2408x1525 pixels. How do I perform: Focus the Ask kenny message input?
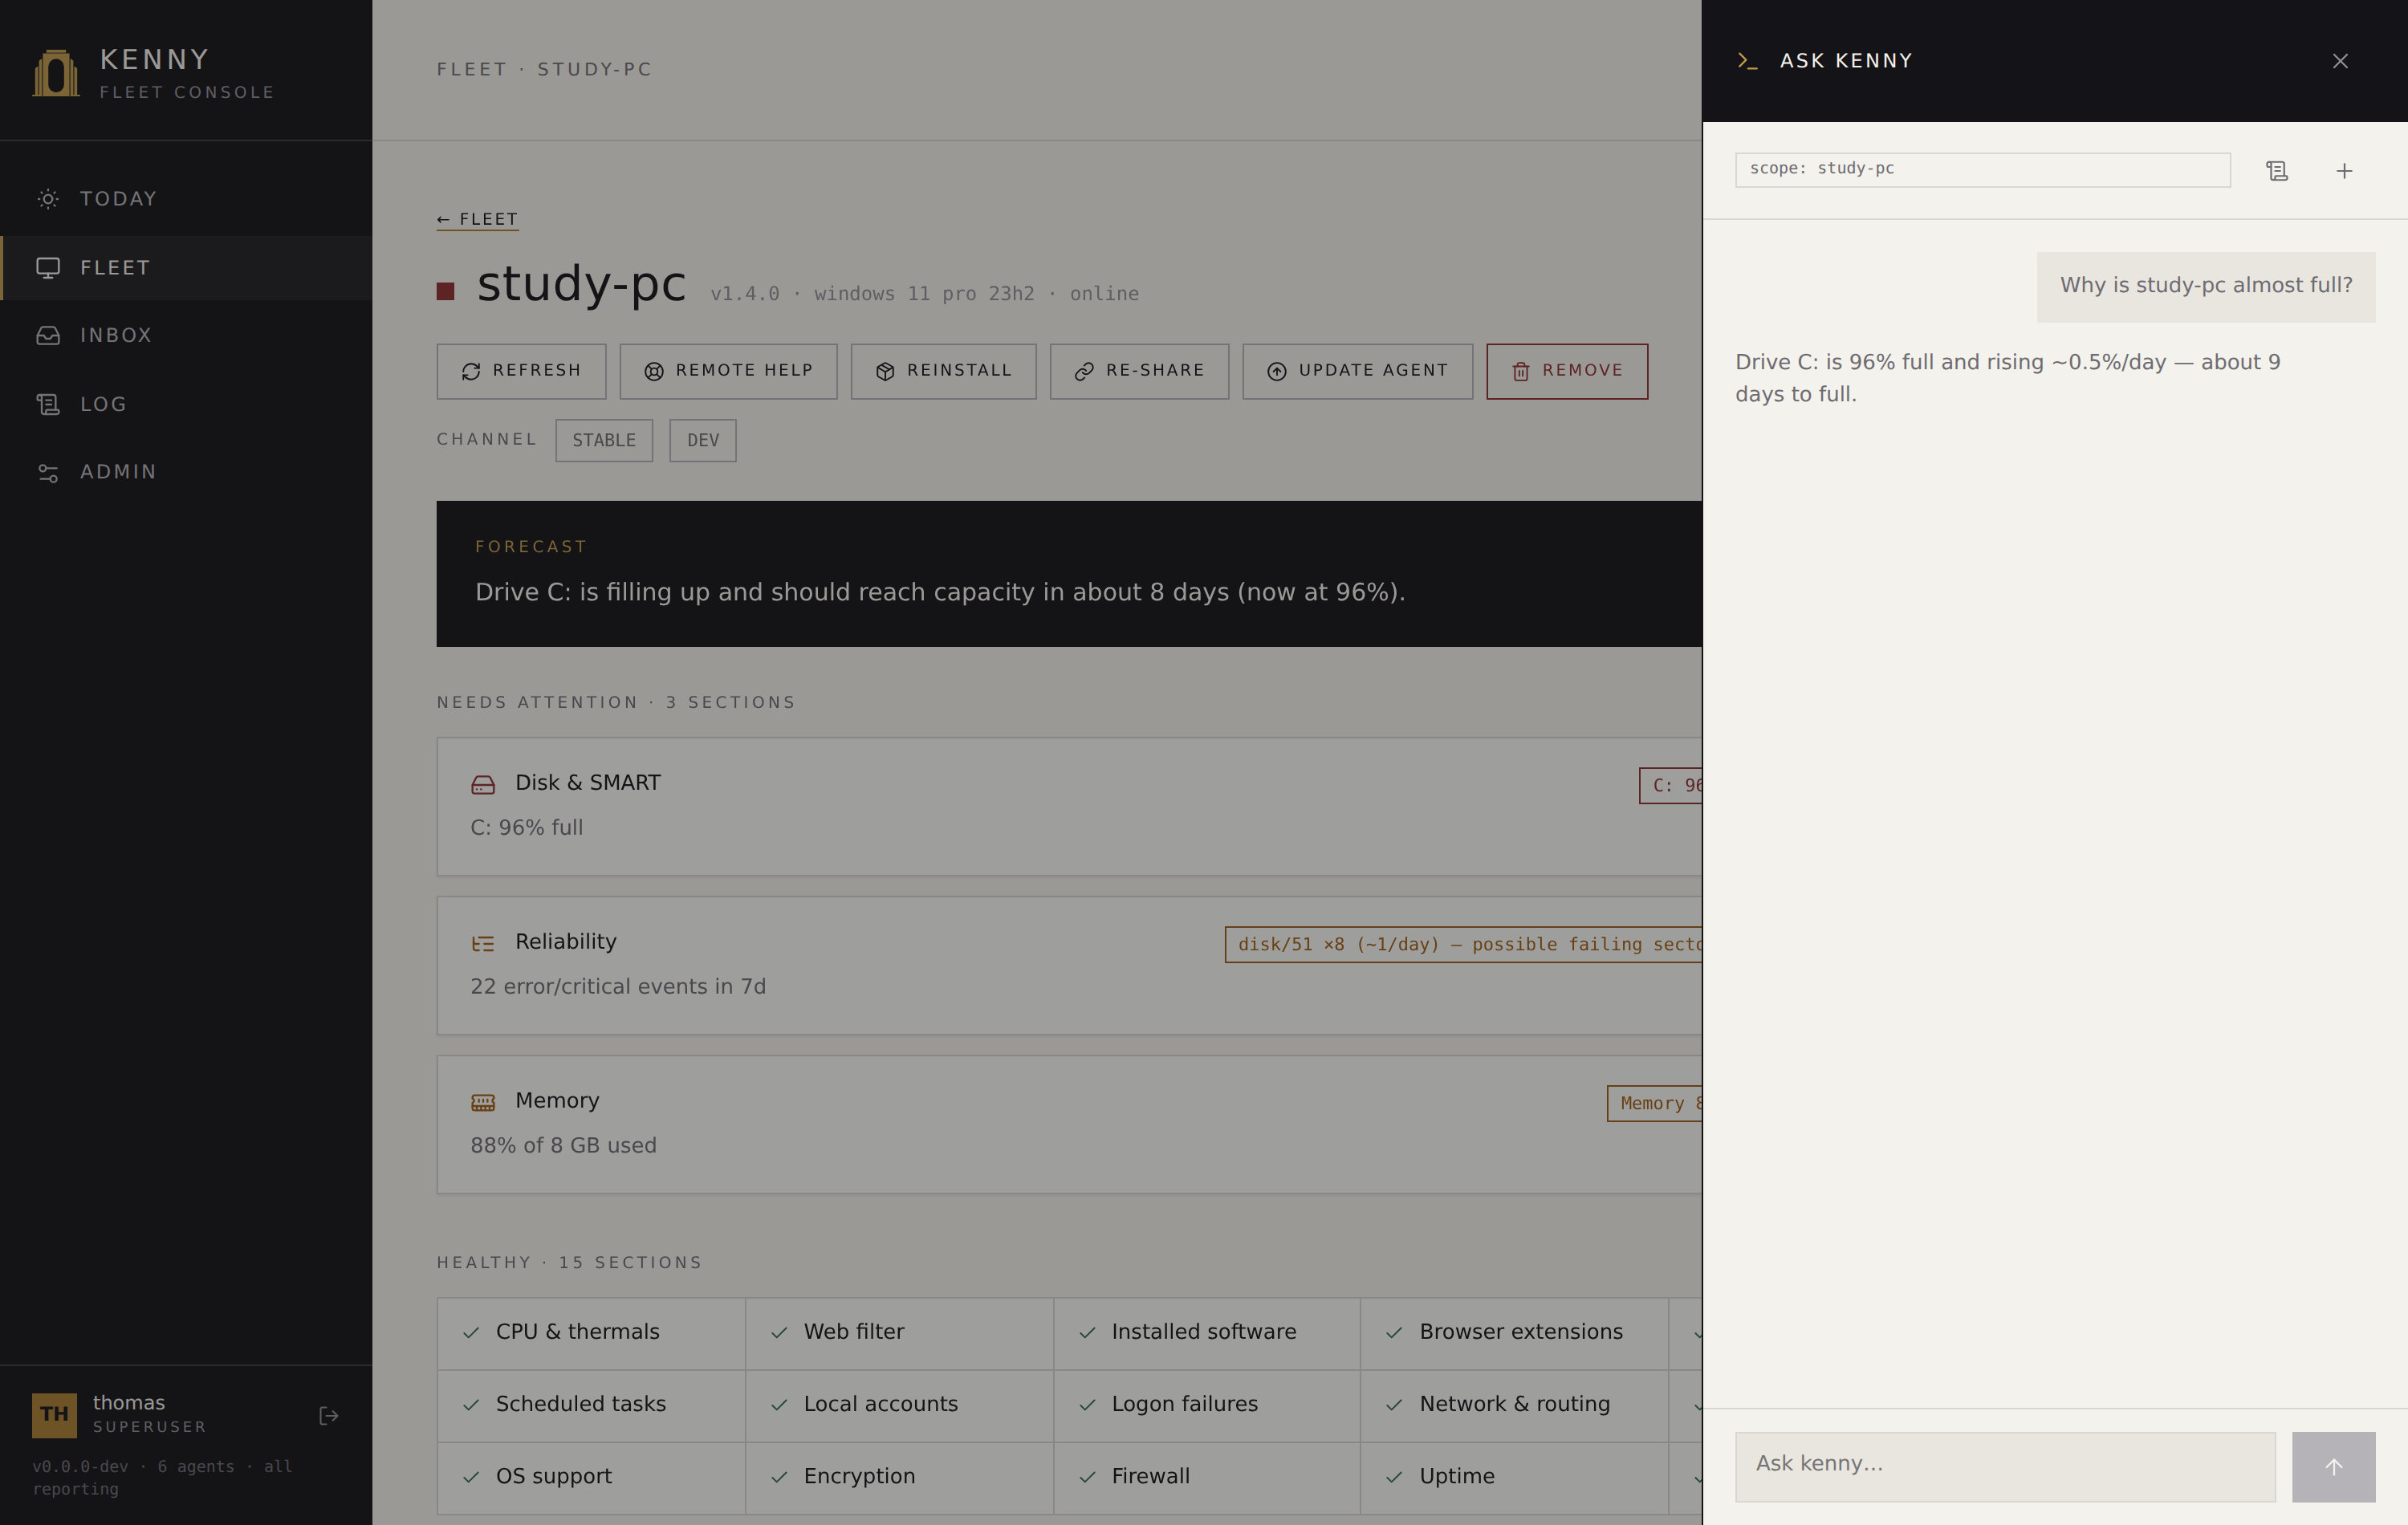click(x=2005, y=1466)
